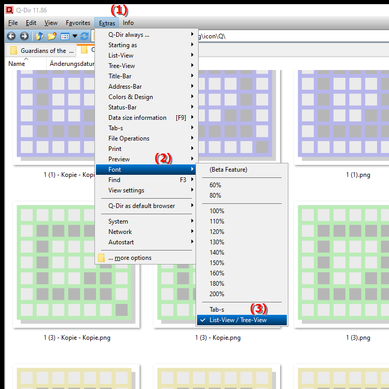Image resolution: width=389 pixels, height=389 pixels.
Task: Click the Forward navigation arrow icon
Action: 24,36
